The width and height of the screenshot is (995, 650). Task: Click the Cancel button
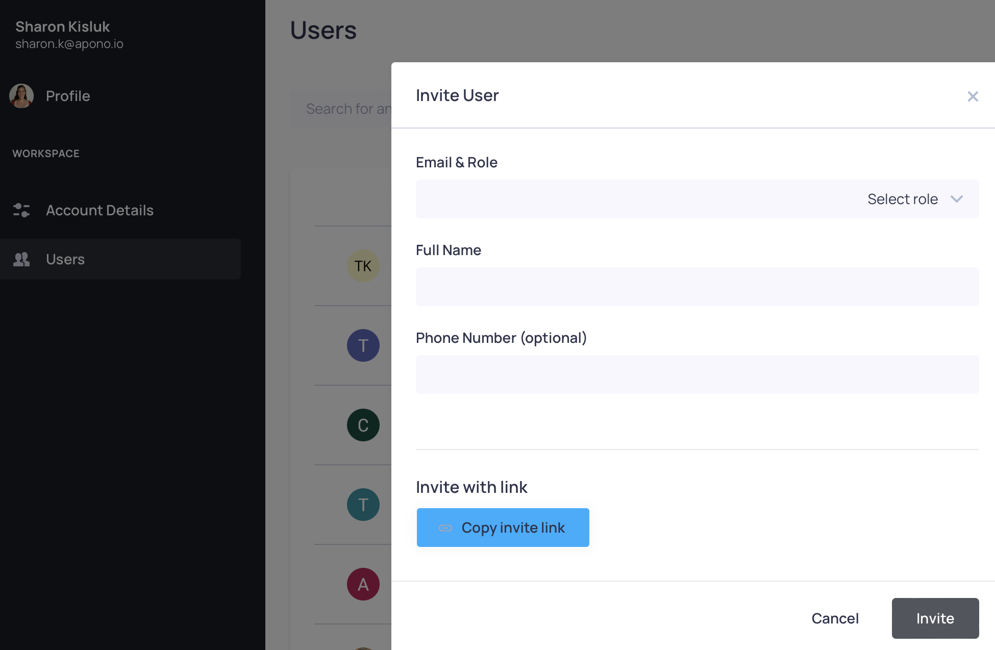point(835,618)
